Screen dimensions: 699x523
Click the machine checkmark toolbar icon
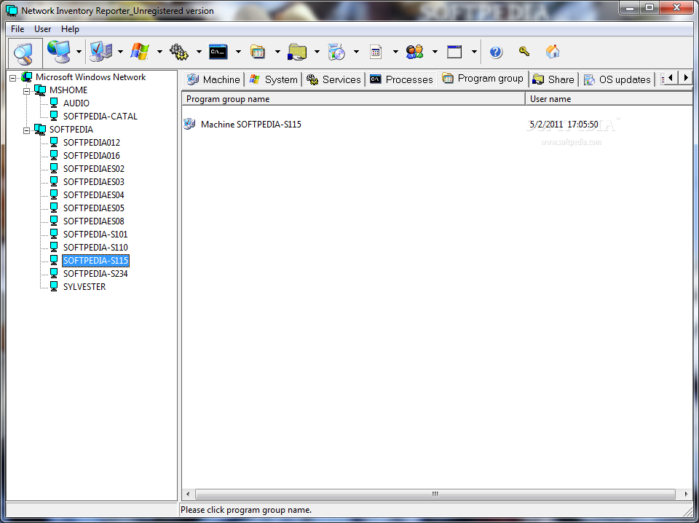tap(100, 52)
